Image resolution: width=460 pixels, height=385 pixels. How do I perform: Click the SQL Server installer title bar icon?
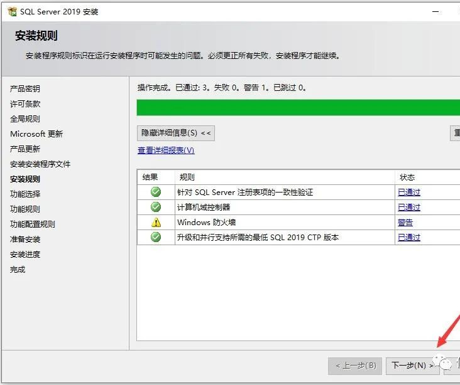click(13, 12)
